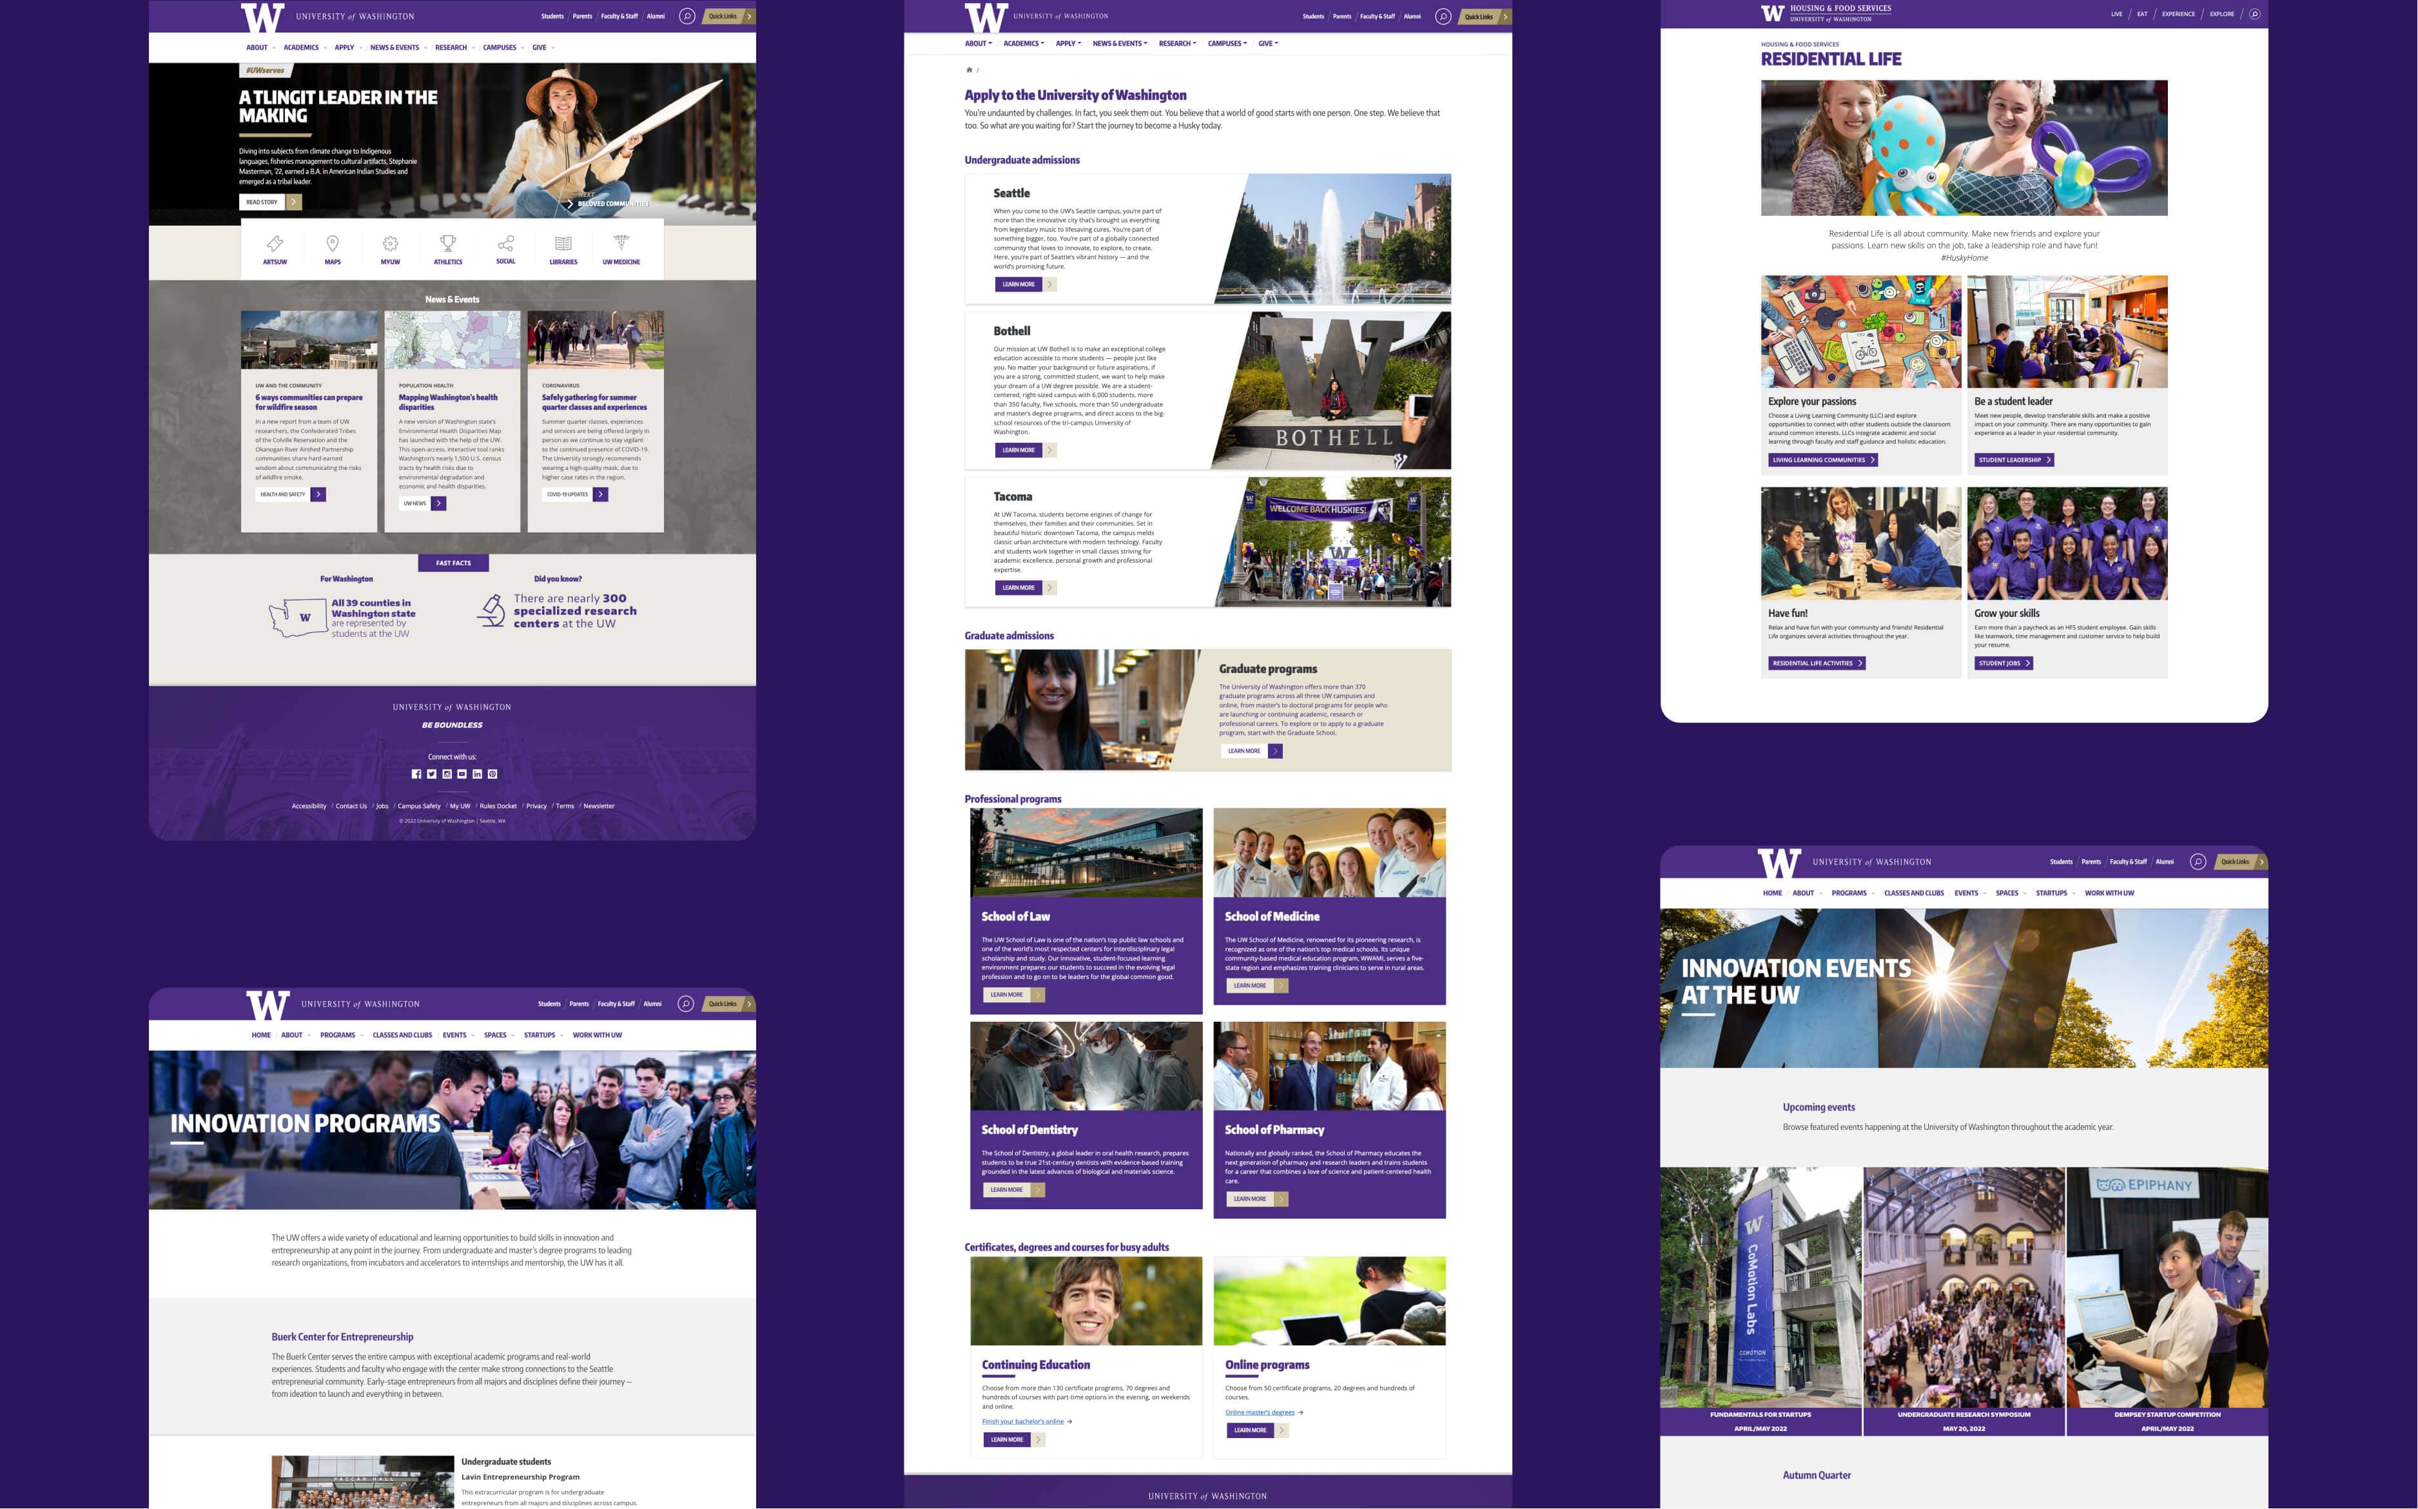Screen dimensions: 2418x1509
Task: Open the Maps location pin icon
Action: click(x=333, y=244)
